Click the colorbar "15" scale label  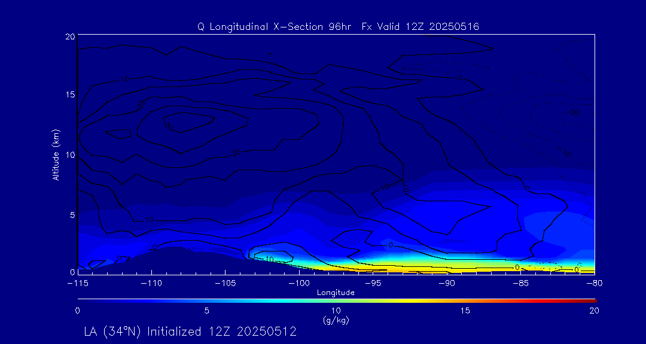pos(465,311)
